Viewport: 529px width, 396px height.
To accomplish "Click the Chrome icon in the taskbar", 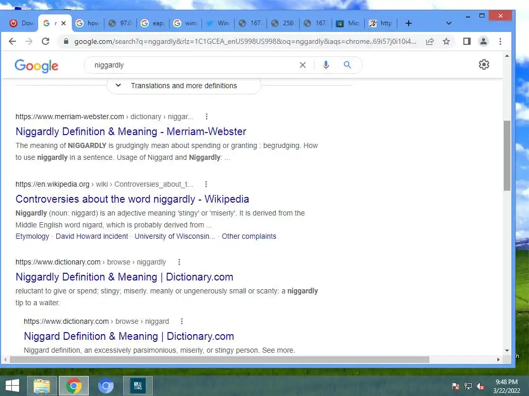I will click(x=74, y=386).
